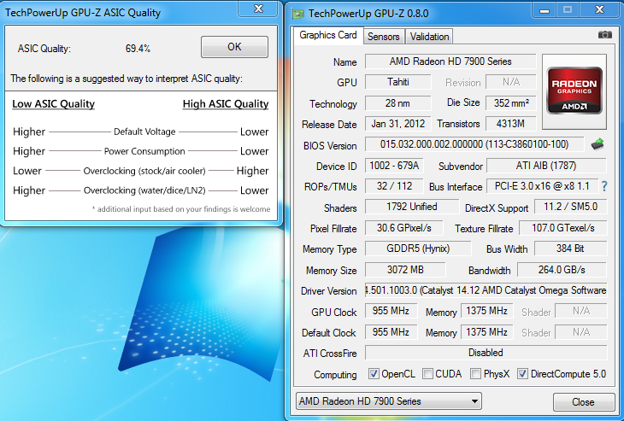
Task: Click the Memory Type value GDDR5 (Hynix)
Action: coord(418,249)
